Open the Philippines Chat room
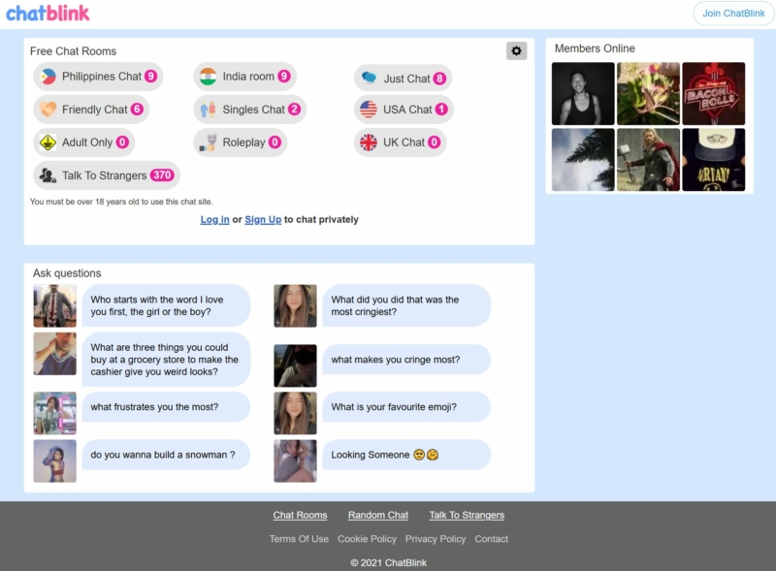 coord(98,77)
